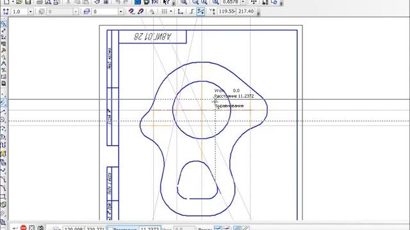
Task: Click point coordinate field showing 220.271
Action: (95, 229)
